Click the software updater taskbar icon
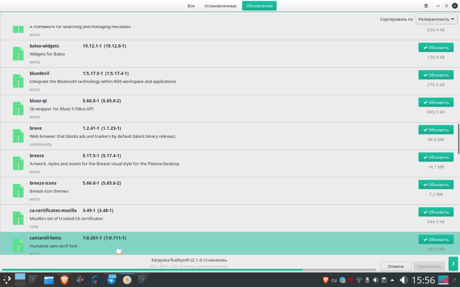Screen dimensions: 460x287 pos(127,279)
